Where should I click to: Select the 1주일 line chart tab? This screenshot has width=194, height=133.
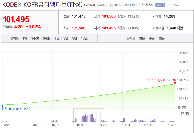tap(35, 38)
